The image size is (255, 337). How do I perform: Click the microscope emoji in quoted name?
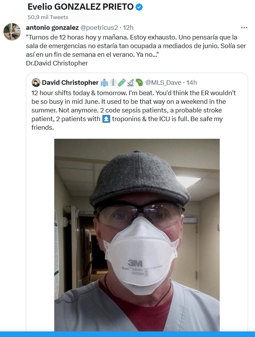click(131, 83)
